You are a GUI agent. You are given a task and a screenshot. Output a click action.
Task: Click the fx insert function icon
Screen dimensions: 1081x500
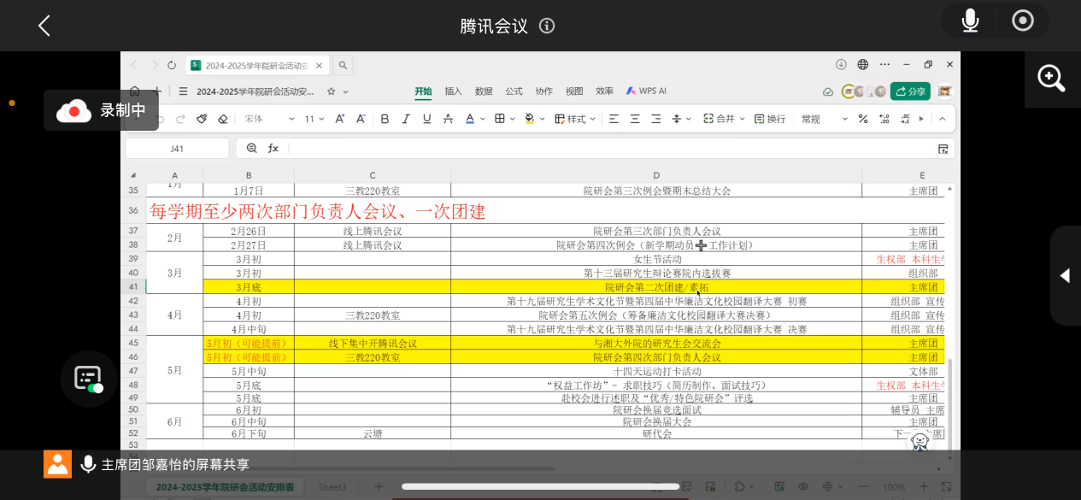click(273, 148)
